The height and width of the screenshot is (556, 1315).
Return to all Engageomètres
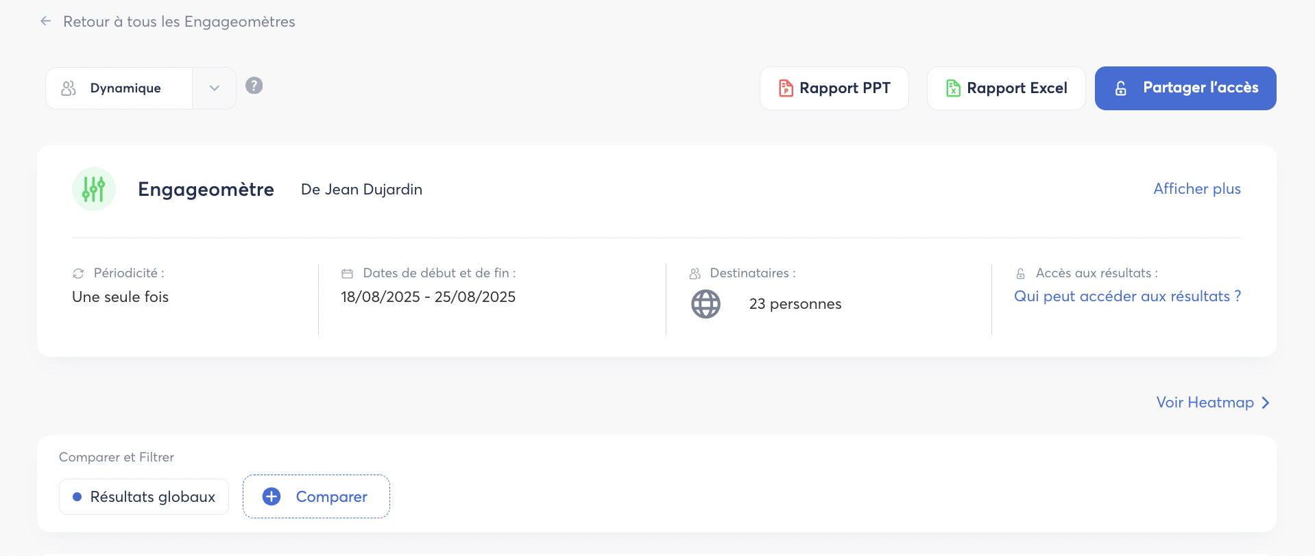pos(179,21)
